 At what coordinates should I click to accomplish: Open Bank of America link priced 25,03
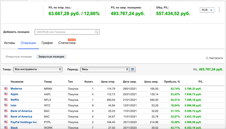point(21,111)
